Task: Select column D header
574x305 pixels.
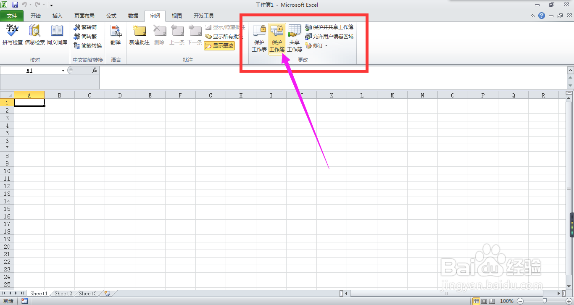Action: pos(120,95)
